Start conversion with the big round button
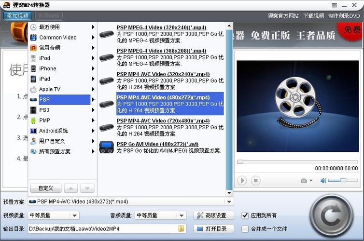 [x=332, y=216]
